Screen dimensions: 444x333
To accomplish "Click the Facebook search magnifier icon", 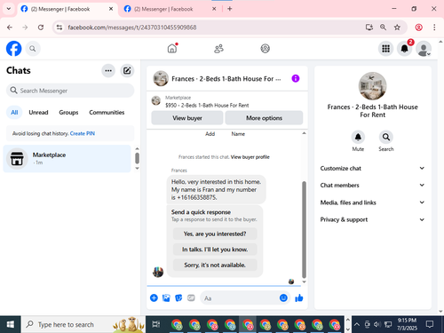I will (x=33, y=49).
